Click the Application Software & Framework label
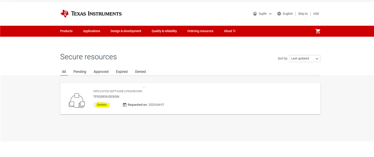The height and width of the screenshot is (157, 374). point(118,91)
